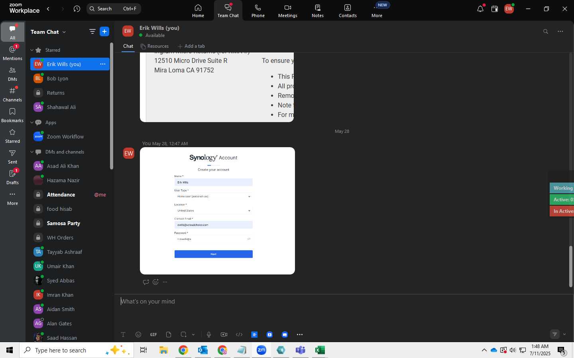Open Channels in the sidebar
This screenshot has height=358, width=574.
click(12, 94)
